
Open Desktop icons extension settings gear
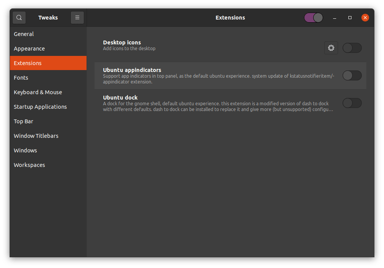pyautogui.click(x=331, y=48)
